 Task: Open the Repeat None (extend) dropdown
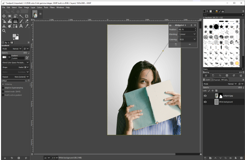click(x=15, y=77)
